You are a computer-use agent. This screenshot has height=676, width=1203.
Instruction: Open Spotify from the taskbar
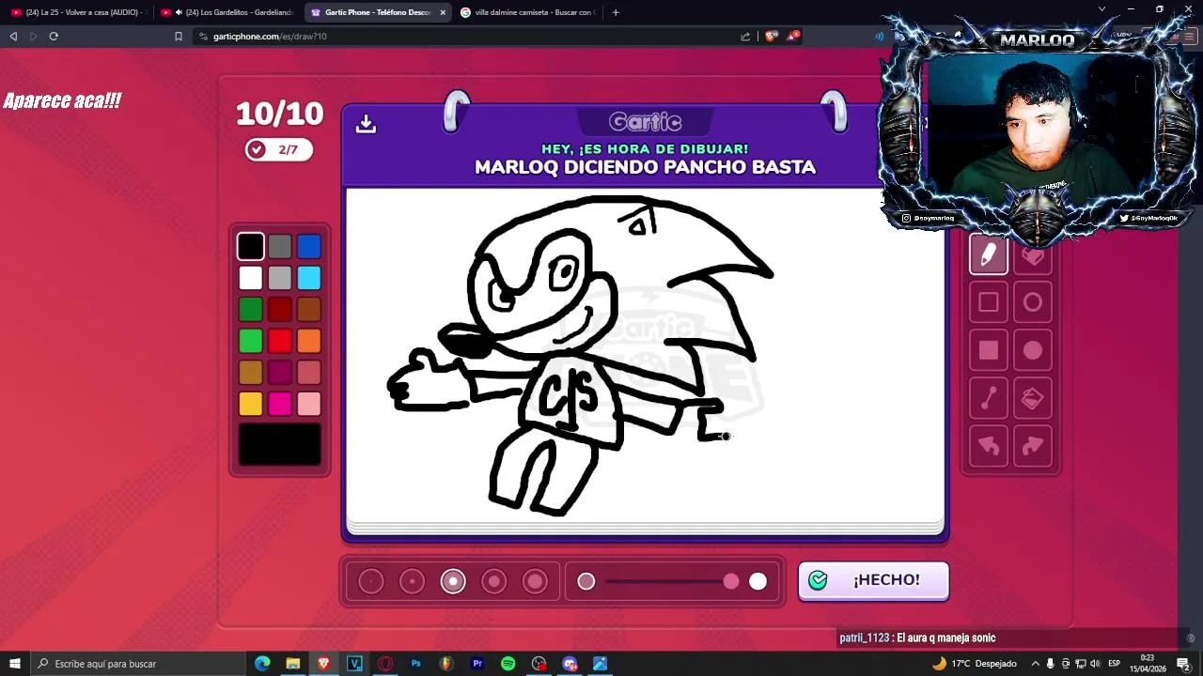[x=508, y=664]
